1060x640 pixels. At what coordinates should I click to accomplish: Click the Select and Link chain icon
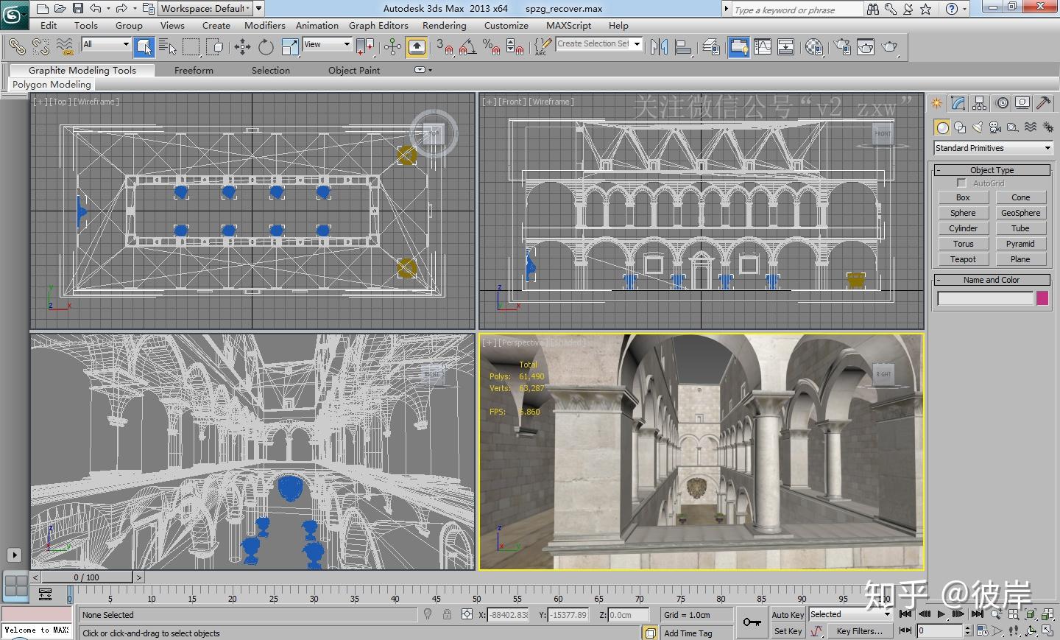point(16,48)
